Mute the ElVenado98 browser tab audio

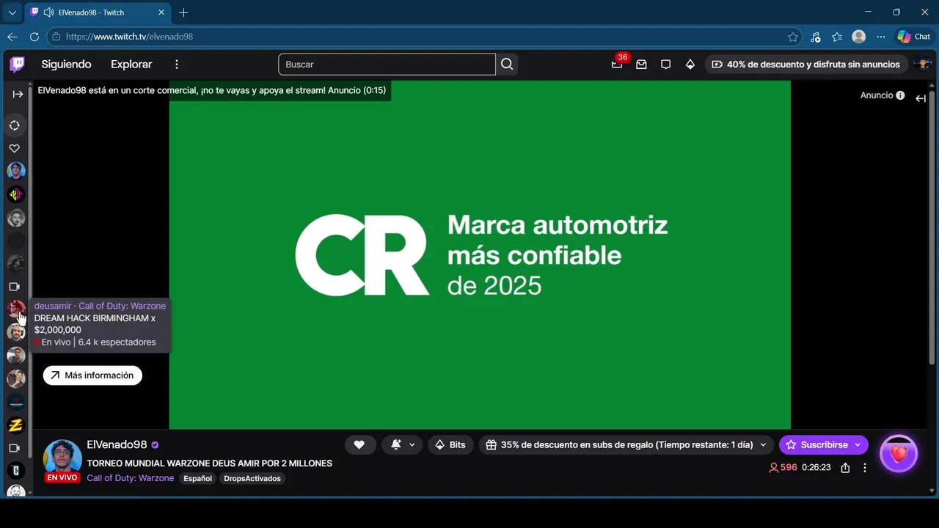[x=48, y=12]
